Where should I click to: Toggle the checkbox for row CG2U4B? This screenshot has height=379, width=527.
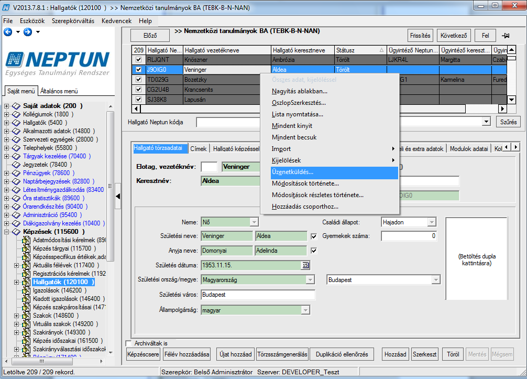point(138,90)
